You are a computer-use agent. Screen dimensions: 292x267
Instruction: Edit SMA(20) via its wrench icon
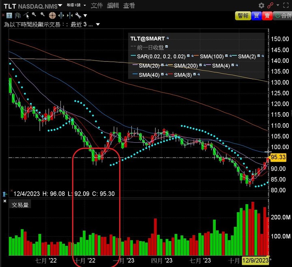(x=167, y=65)
